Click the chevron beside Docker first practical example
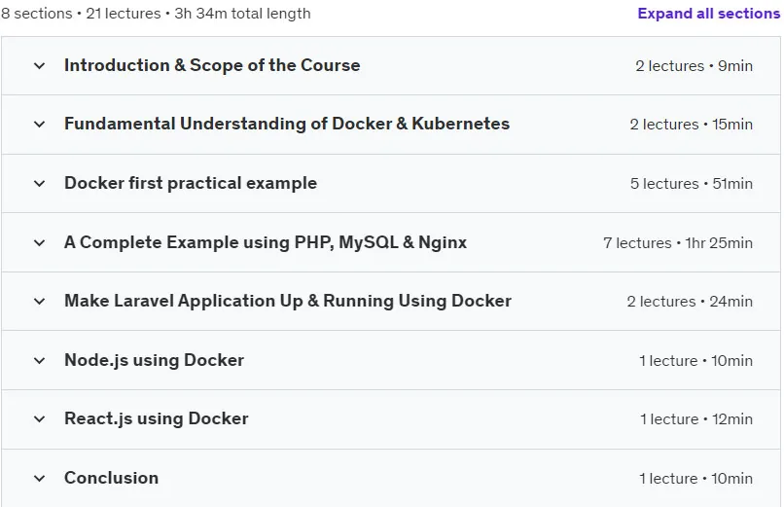The image size is (784, 507). pos(40,184)
